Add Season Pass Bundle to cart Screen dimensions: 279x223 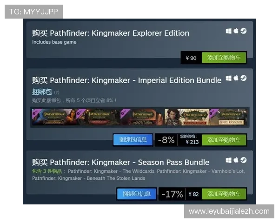pos(224,194)
